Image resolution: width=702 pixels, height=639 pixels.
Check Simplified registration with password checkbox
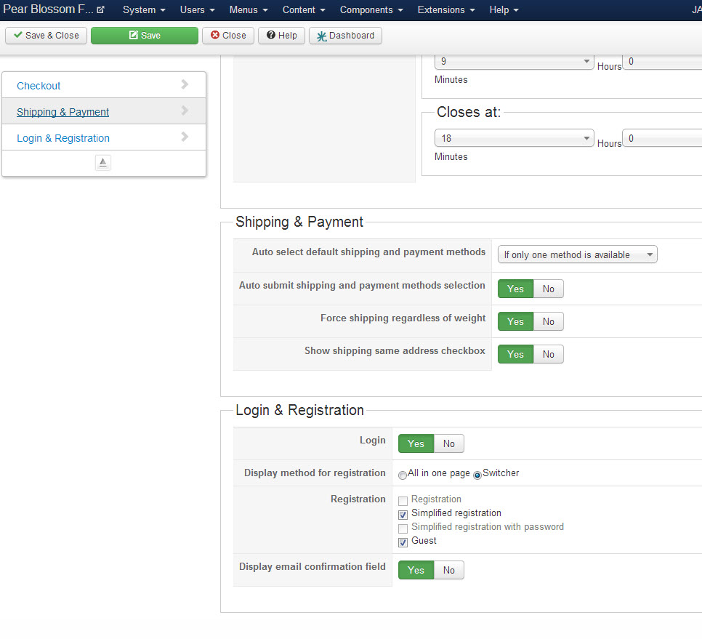[x=403, y=529]
